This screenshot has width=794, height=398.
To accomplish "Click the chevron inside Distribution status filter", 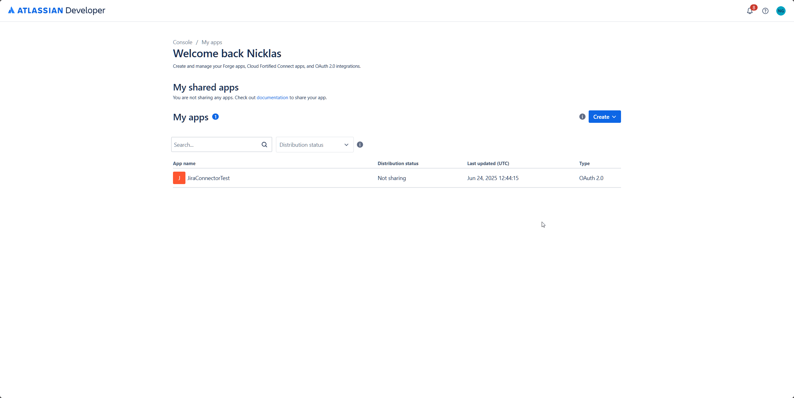I will (346, 145).
